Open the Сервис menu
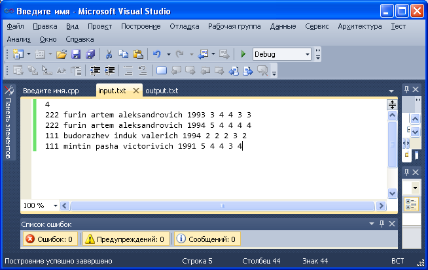 click(x=317, y=26)
